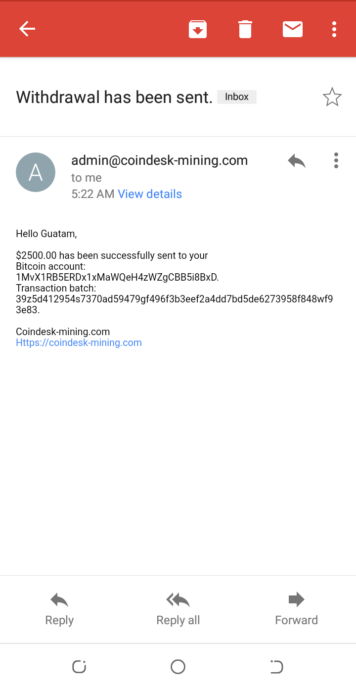Archive this email
The height and width of the screenshot is (690, 356).
pos(198,29)
